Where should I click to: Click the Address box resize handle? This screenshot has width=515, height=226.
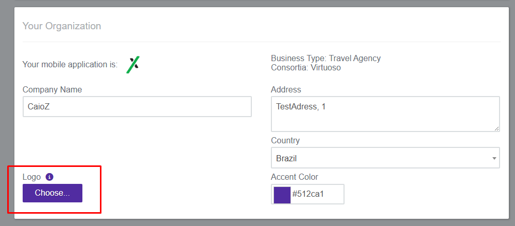(x=496, y=129)
